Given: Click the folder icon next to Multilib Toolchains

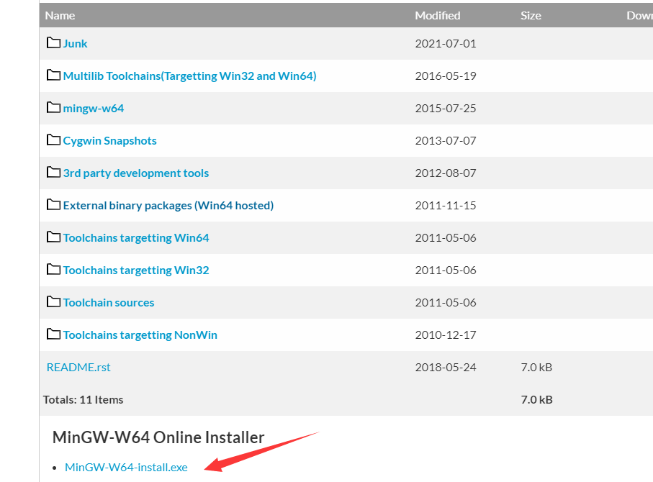Looking at the screenshot, I should click(53, 75).
